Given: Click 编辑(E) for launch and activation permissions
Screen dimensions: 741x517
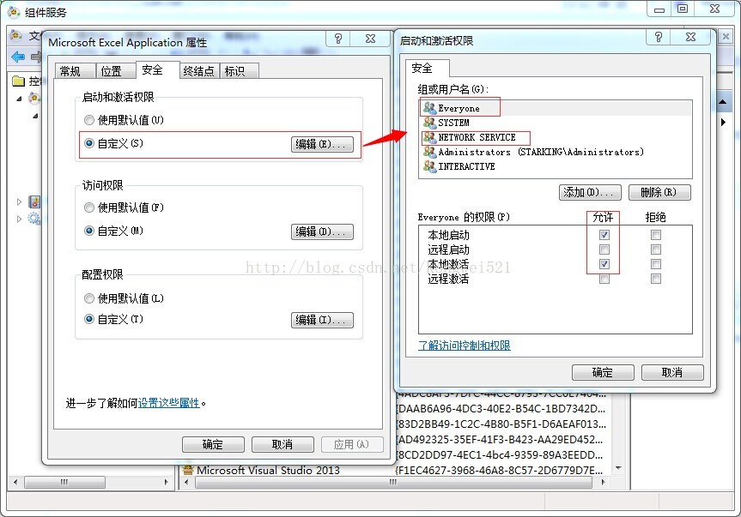Looking at the screenshot, I should [x=322, y=144].
